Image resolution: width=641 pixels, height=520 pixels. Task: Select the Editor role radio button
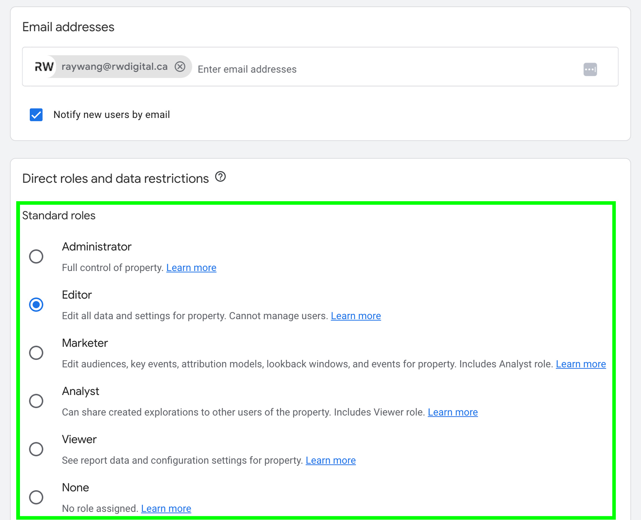pyautogui.click(x=36, y=305)
